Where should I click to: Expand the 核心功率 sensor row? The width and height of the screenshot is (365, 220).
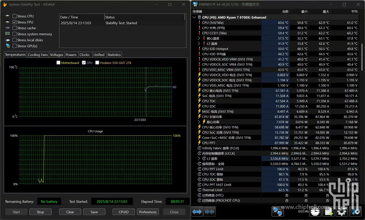[199, 122]
